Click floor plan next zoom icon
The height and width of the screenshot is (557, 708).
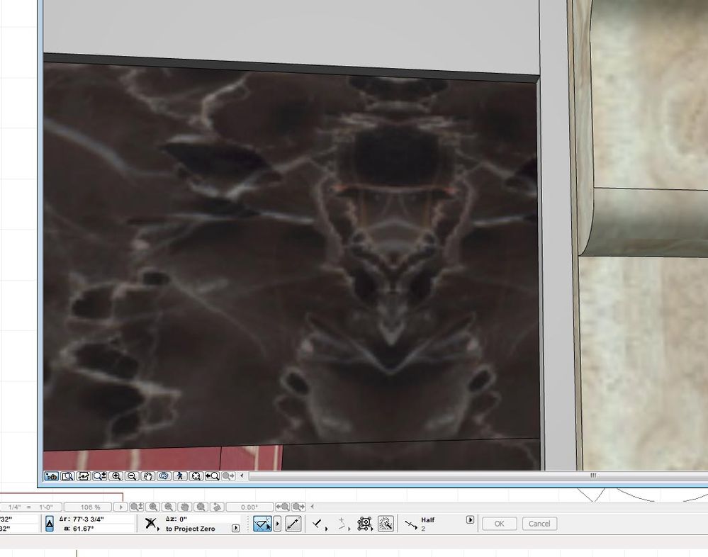pyautogui.click(x=298, y=507)
